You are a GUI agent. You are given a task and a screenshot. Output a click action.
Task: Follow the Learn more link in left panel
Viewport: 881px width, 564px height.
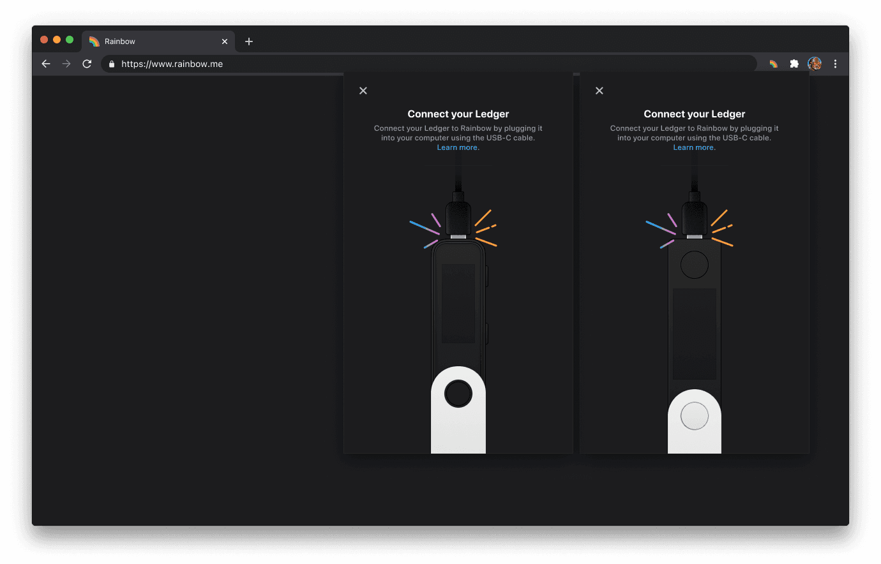click(x=458, y=147)
